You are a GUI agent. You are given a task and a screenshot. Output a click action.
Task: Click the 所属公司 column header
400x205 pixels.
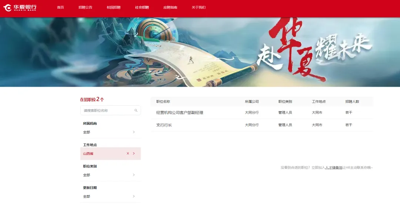click(x=252, y=102)
